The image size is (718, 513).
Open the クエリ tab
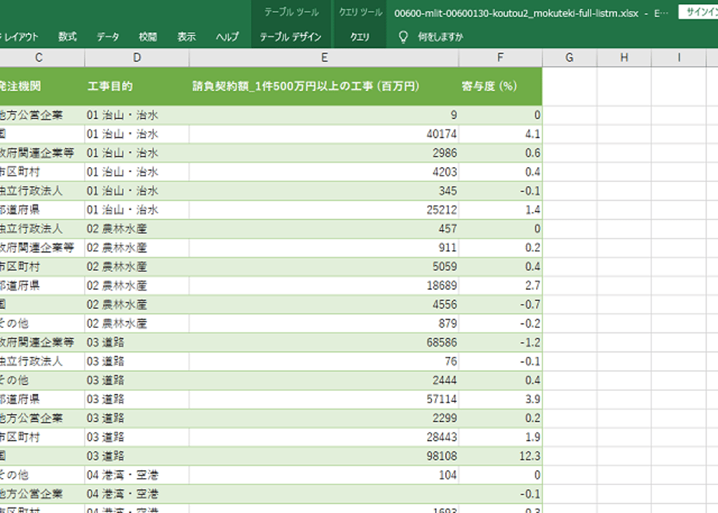pyautogui.click(x=360, y=37)
